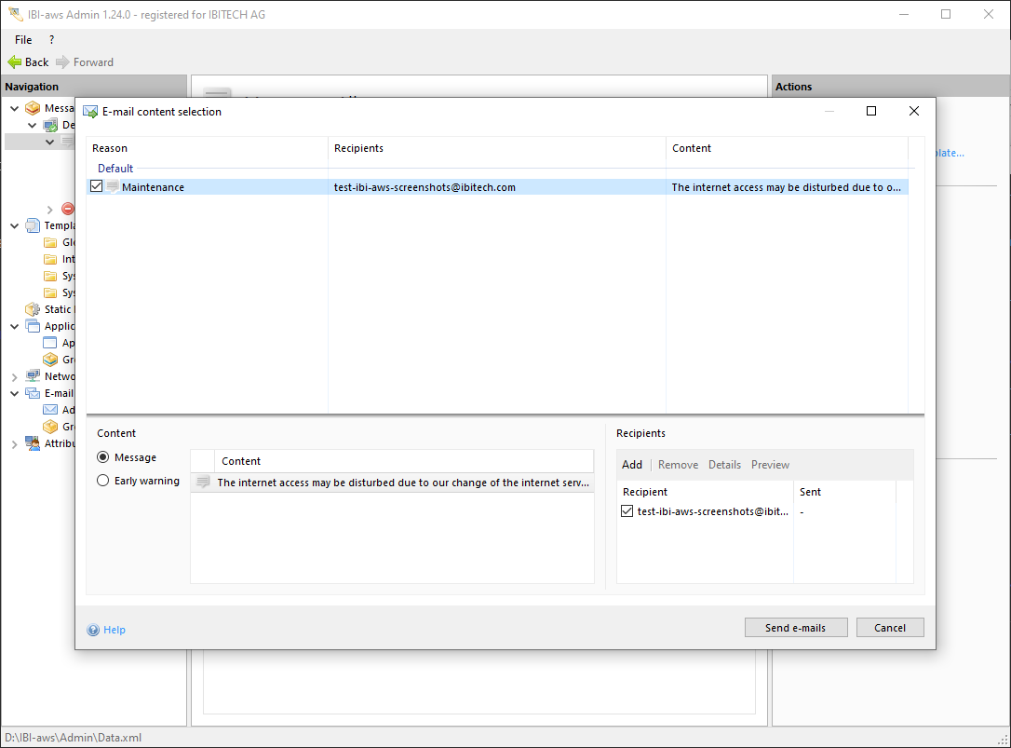The height and width of the screenshot is (748, 1011).
Task: Collapse the Messages node in navigation tree
Action: 14,108
